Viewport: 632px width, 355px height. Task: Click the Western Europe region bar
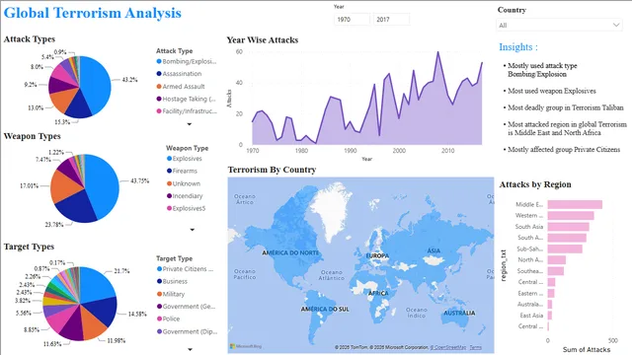pos(571,216)
